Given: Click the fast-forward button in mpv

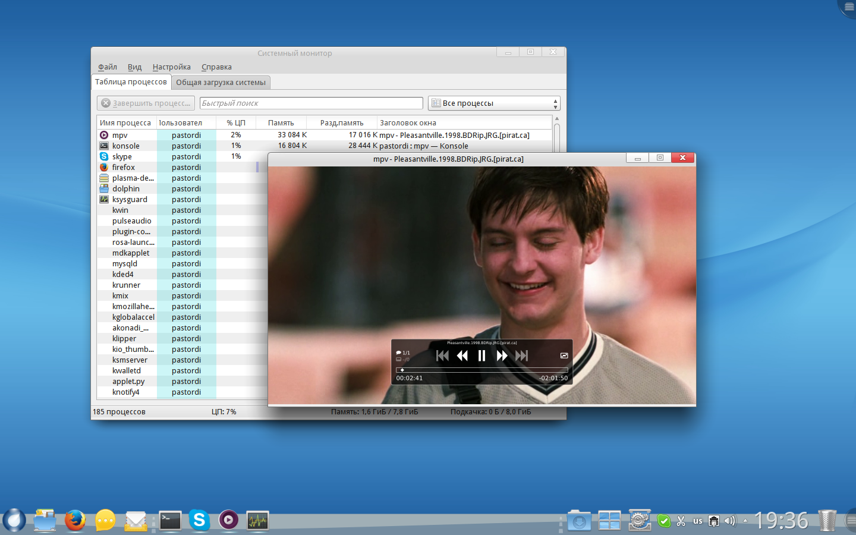Looking at the screenshot, I should tap(502, 355).
